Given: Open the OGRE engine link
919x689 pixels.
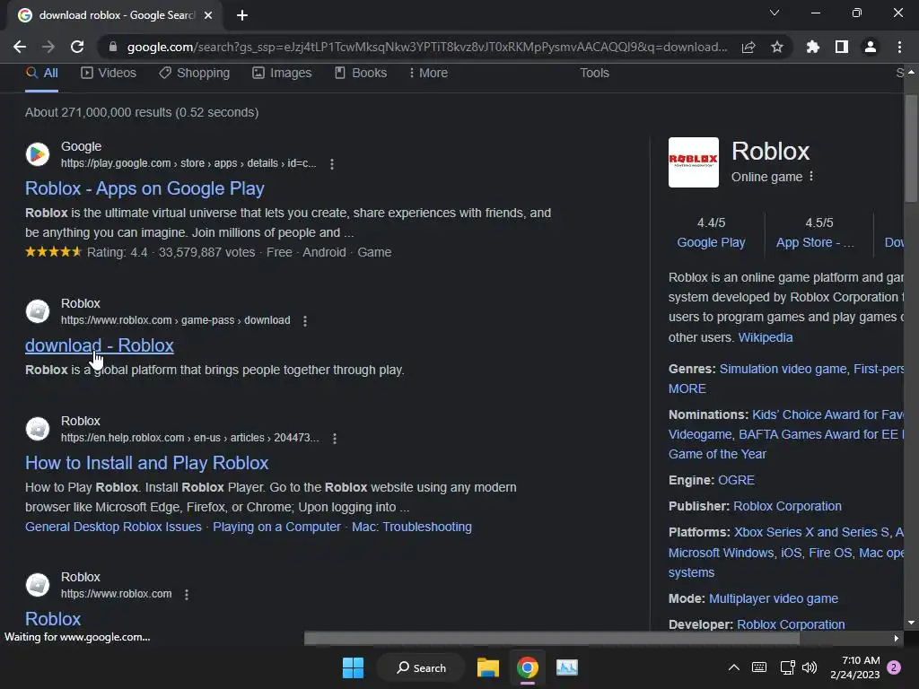Looking at the screenshot, I should click(x=736, y=481).
